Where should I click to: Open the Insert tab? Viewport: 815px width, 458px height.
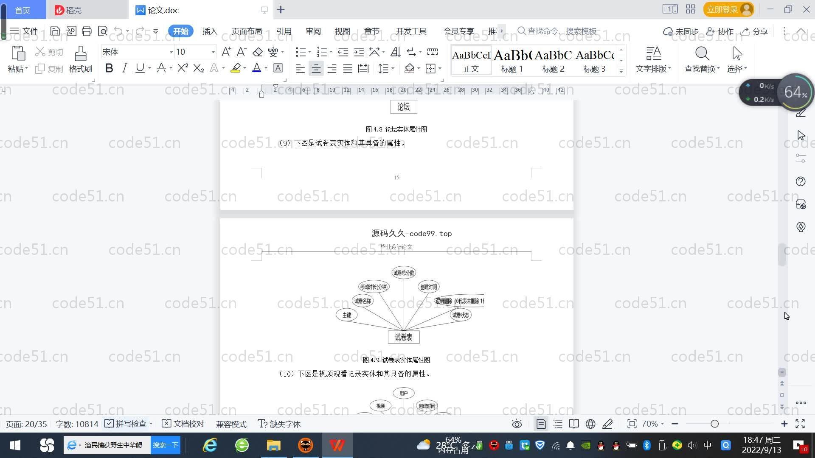[x=210, y=31]
